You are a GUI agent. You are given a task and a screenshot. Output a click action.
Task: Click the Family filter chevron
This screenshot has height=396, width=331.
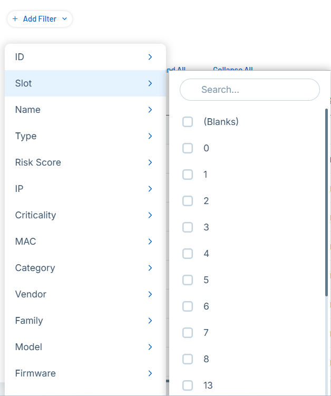[x=150, y=321]
